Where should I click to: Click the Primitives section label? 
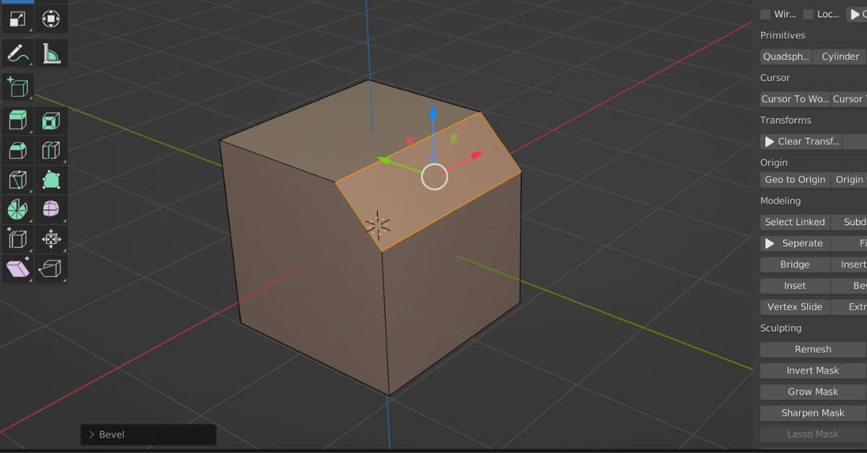click(x=782, y=35)
